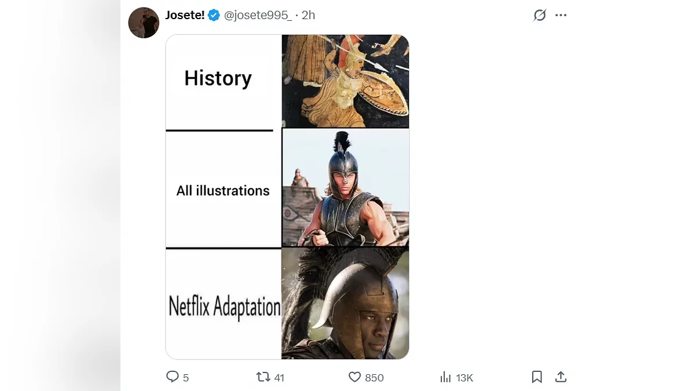
Task: Click the 'Netflix Adaptation' helmet picture
Action: [x=345, y=303]
